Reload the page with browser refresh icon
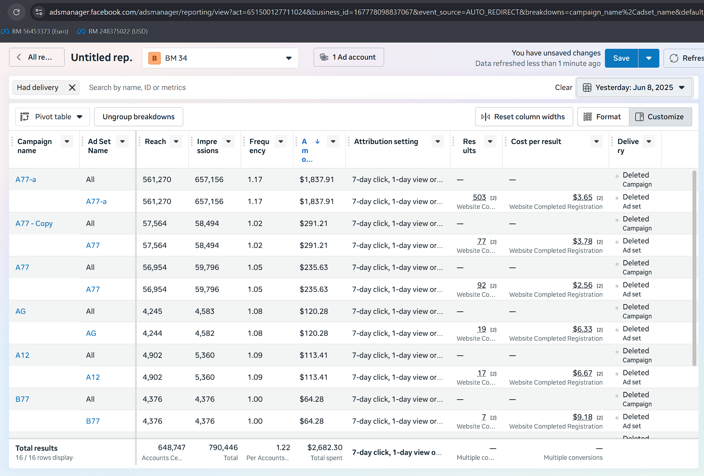This screenshot has height=476, width=704. click(x=16, y=12)
